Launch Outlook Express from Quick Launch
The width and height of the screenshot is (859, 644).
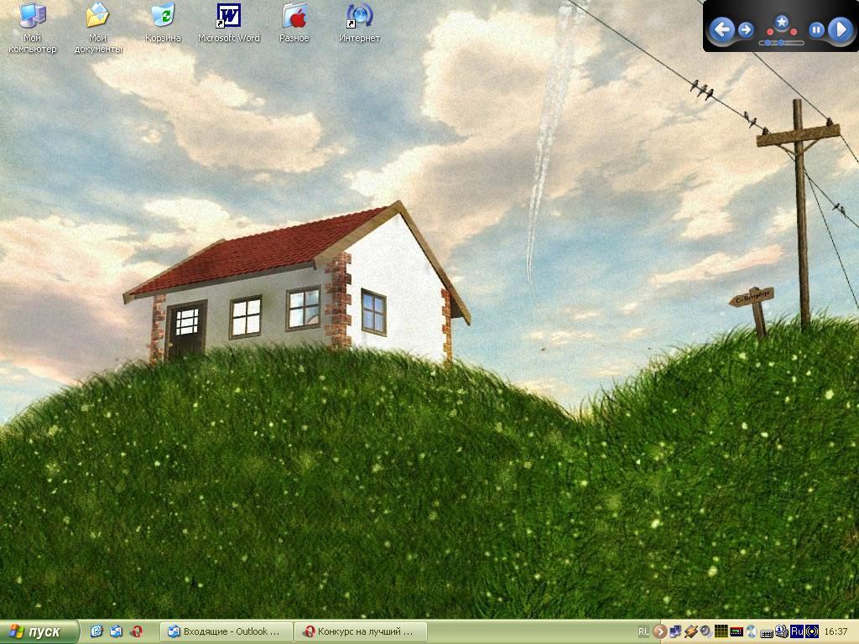pyautogui.click(x=116, y=631)
